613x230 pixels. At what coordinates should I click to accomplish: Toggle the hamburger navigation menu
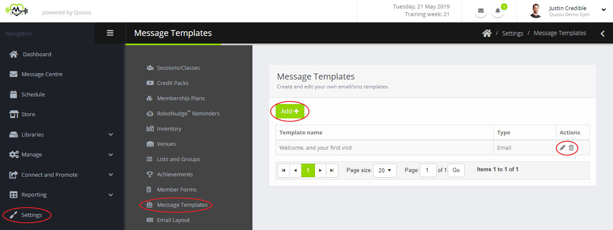(110, 33)
